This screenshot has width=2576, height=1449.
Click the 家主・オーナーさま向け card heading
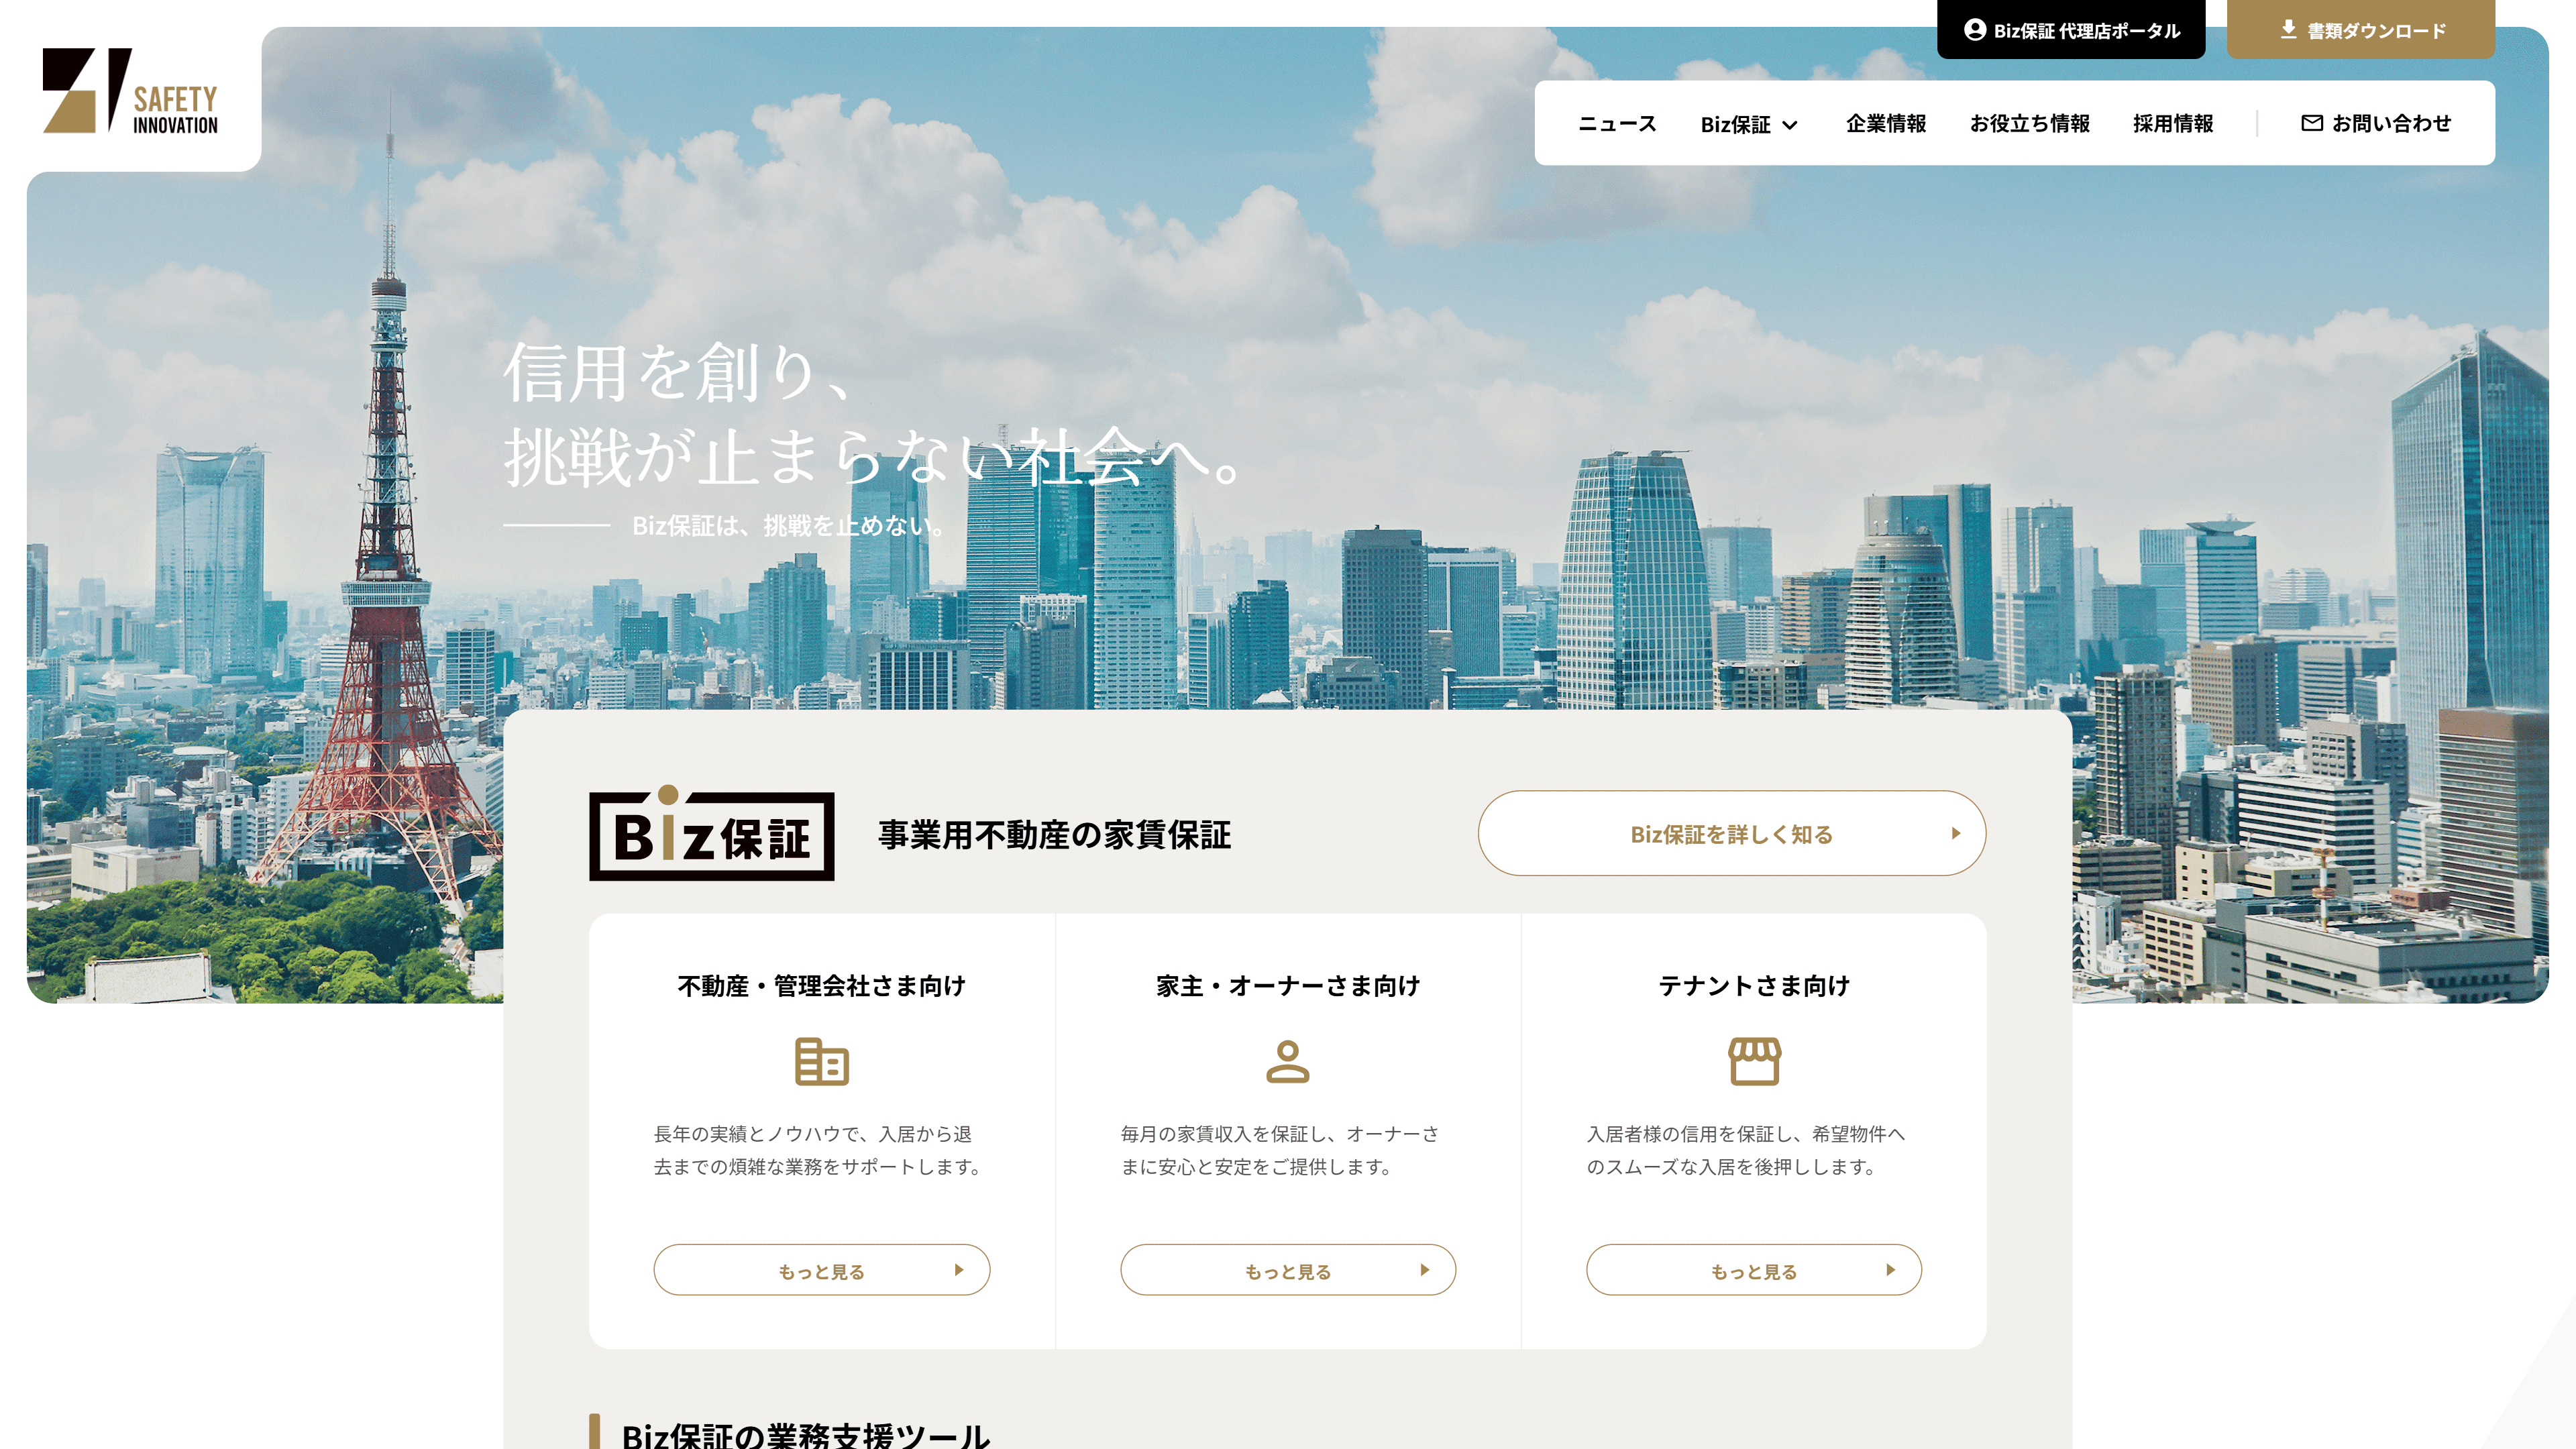click(1287, 986)
